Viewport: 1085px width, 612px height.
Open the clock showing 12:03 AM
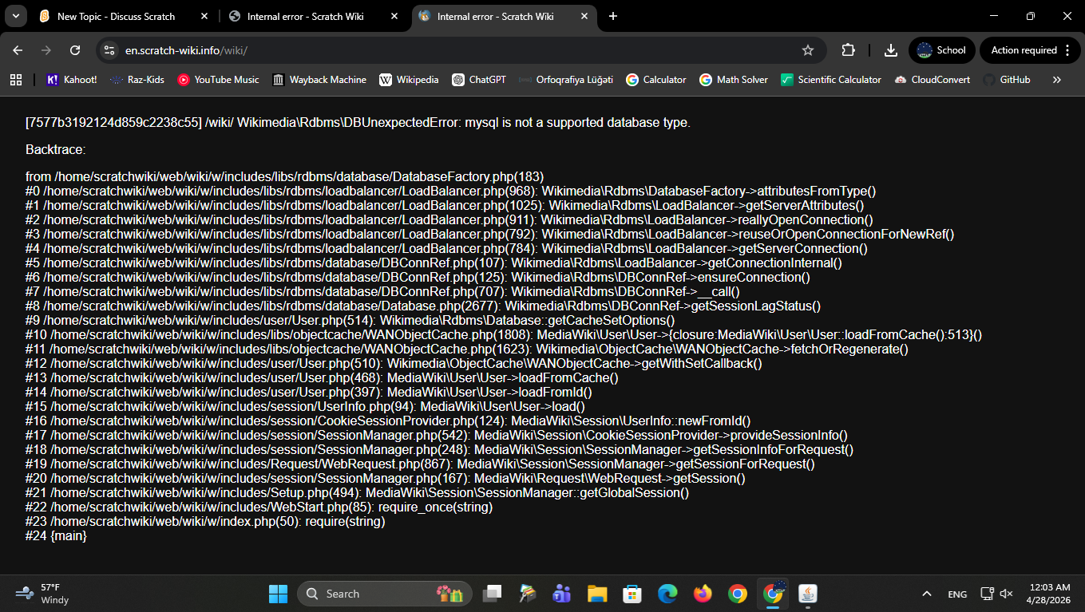1048,594
